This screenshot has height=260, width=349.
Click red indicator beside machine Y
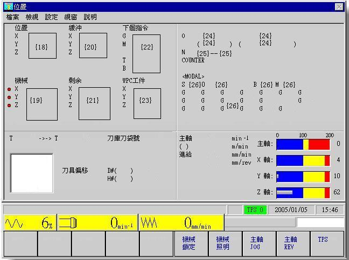tap(9, 97)
